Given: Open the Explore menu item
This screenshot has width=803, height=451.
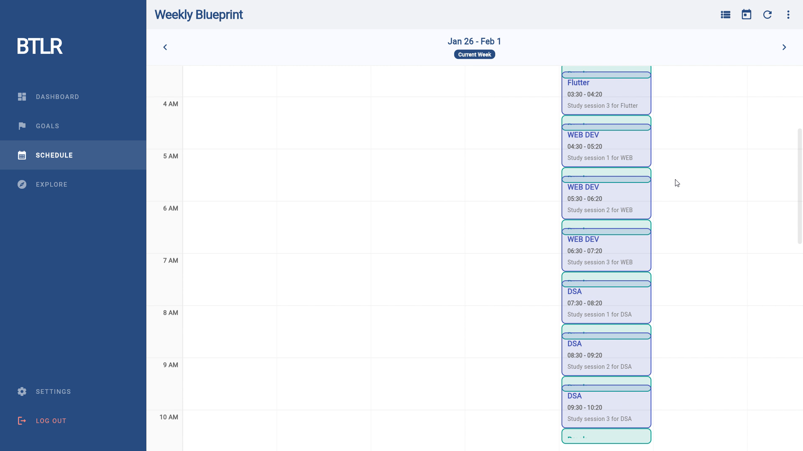Looking at the screenshot, I should [x=51, y=185].
